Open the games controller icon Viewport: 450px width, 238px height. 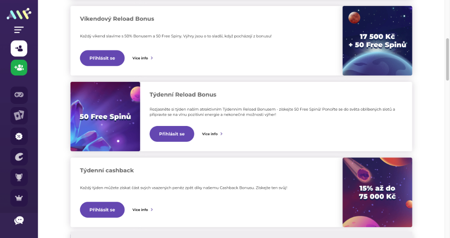(x=19, y=95)
